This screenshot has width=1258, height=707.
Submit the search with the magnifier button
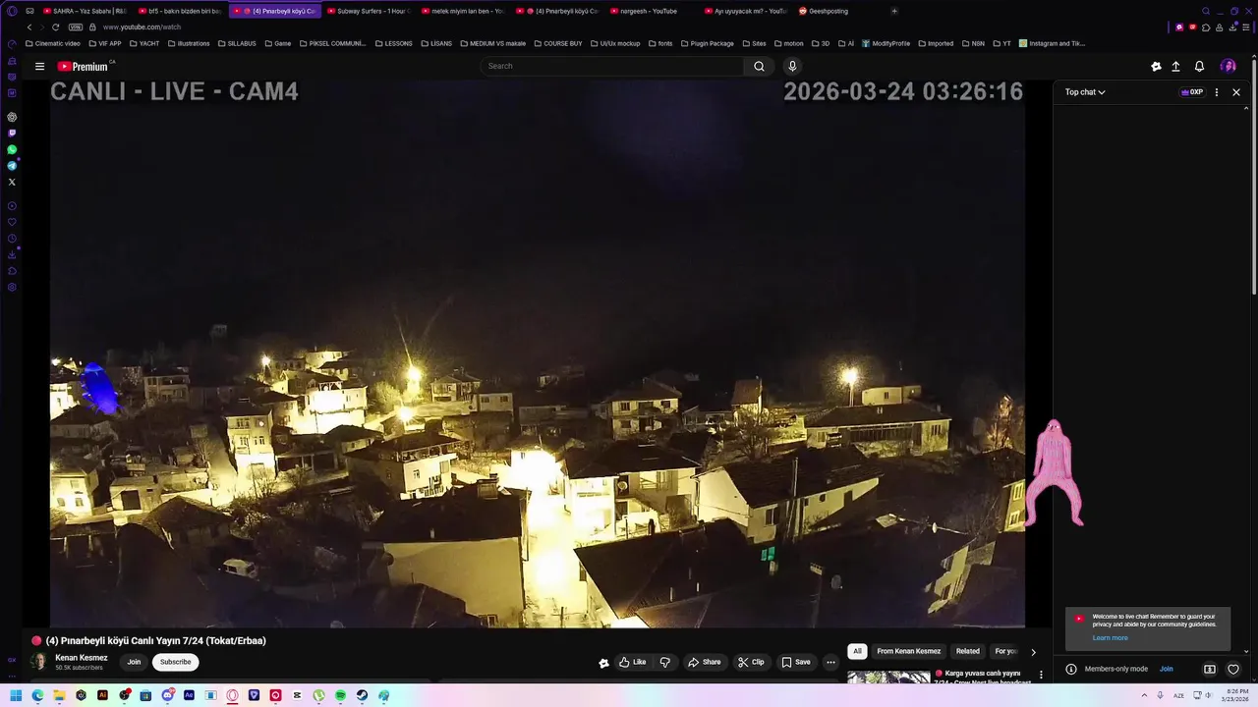759,66
